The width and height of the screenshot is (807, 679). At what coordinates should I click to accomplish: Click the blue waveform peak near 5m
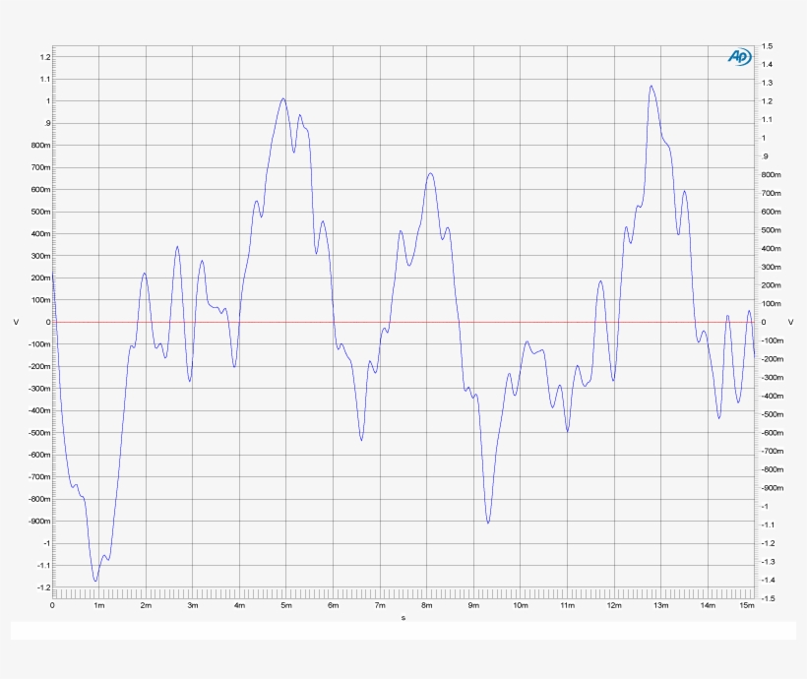coord(283,98)
